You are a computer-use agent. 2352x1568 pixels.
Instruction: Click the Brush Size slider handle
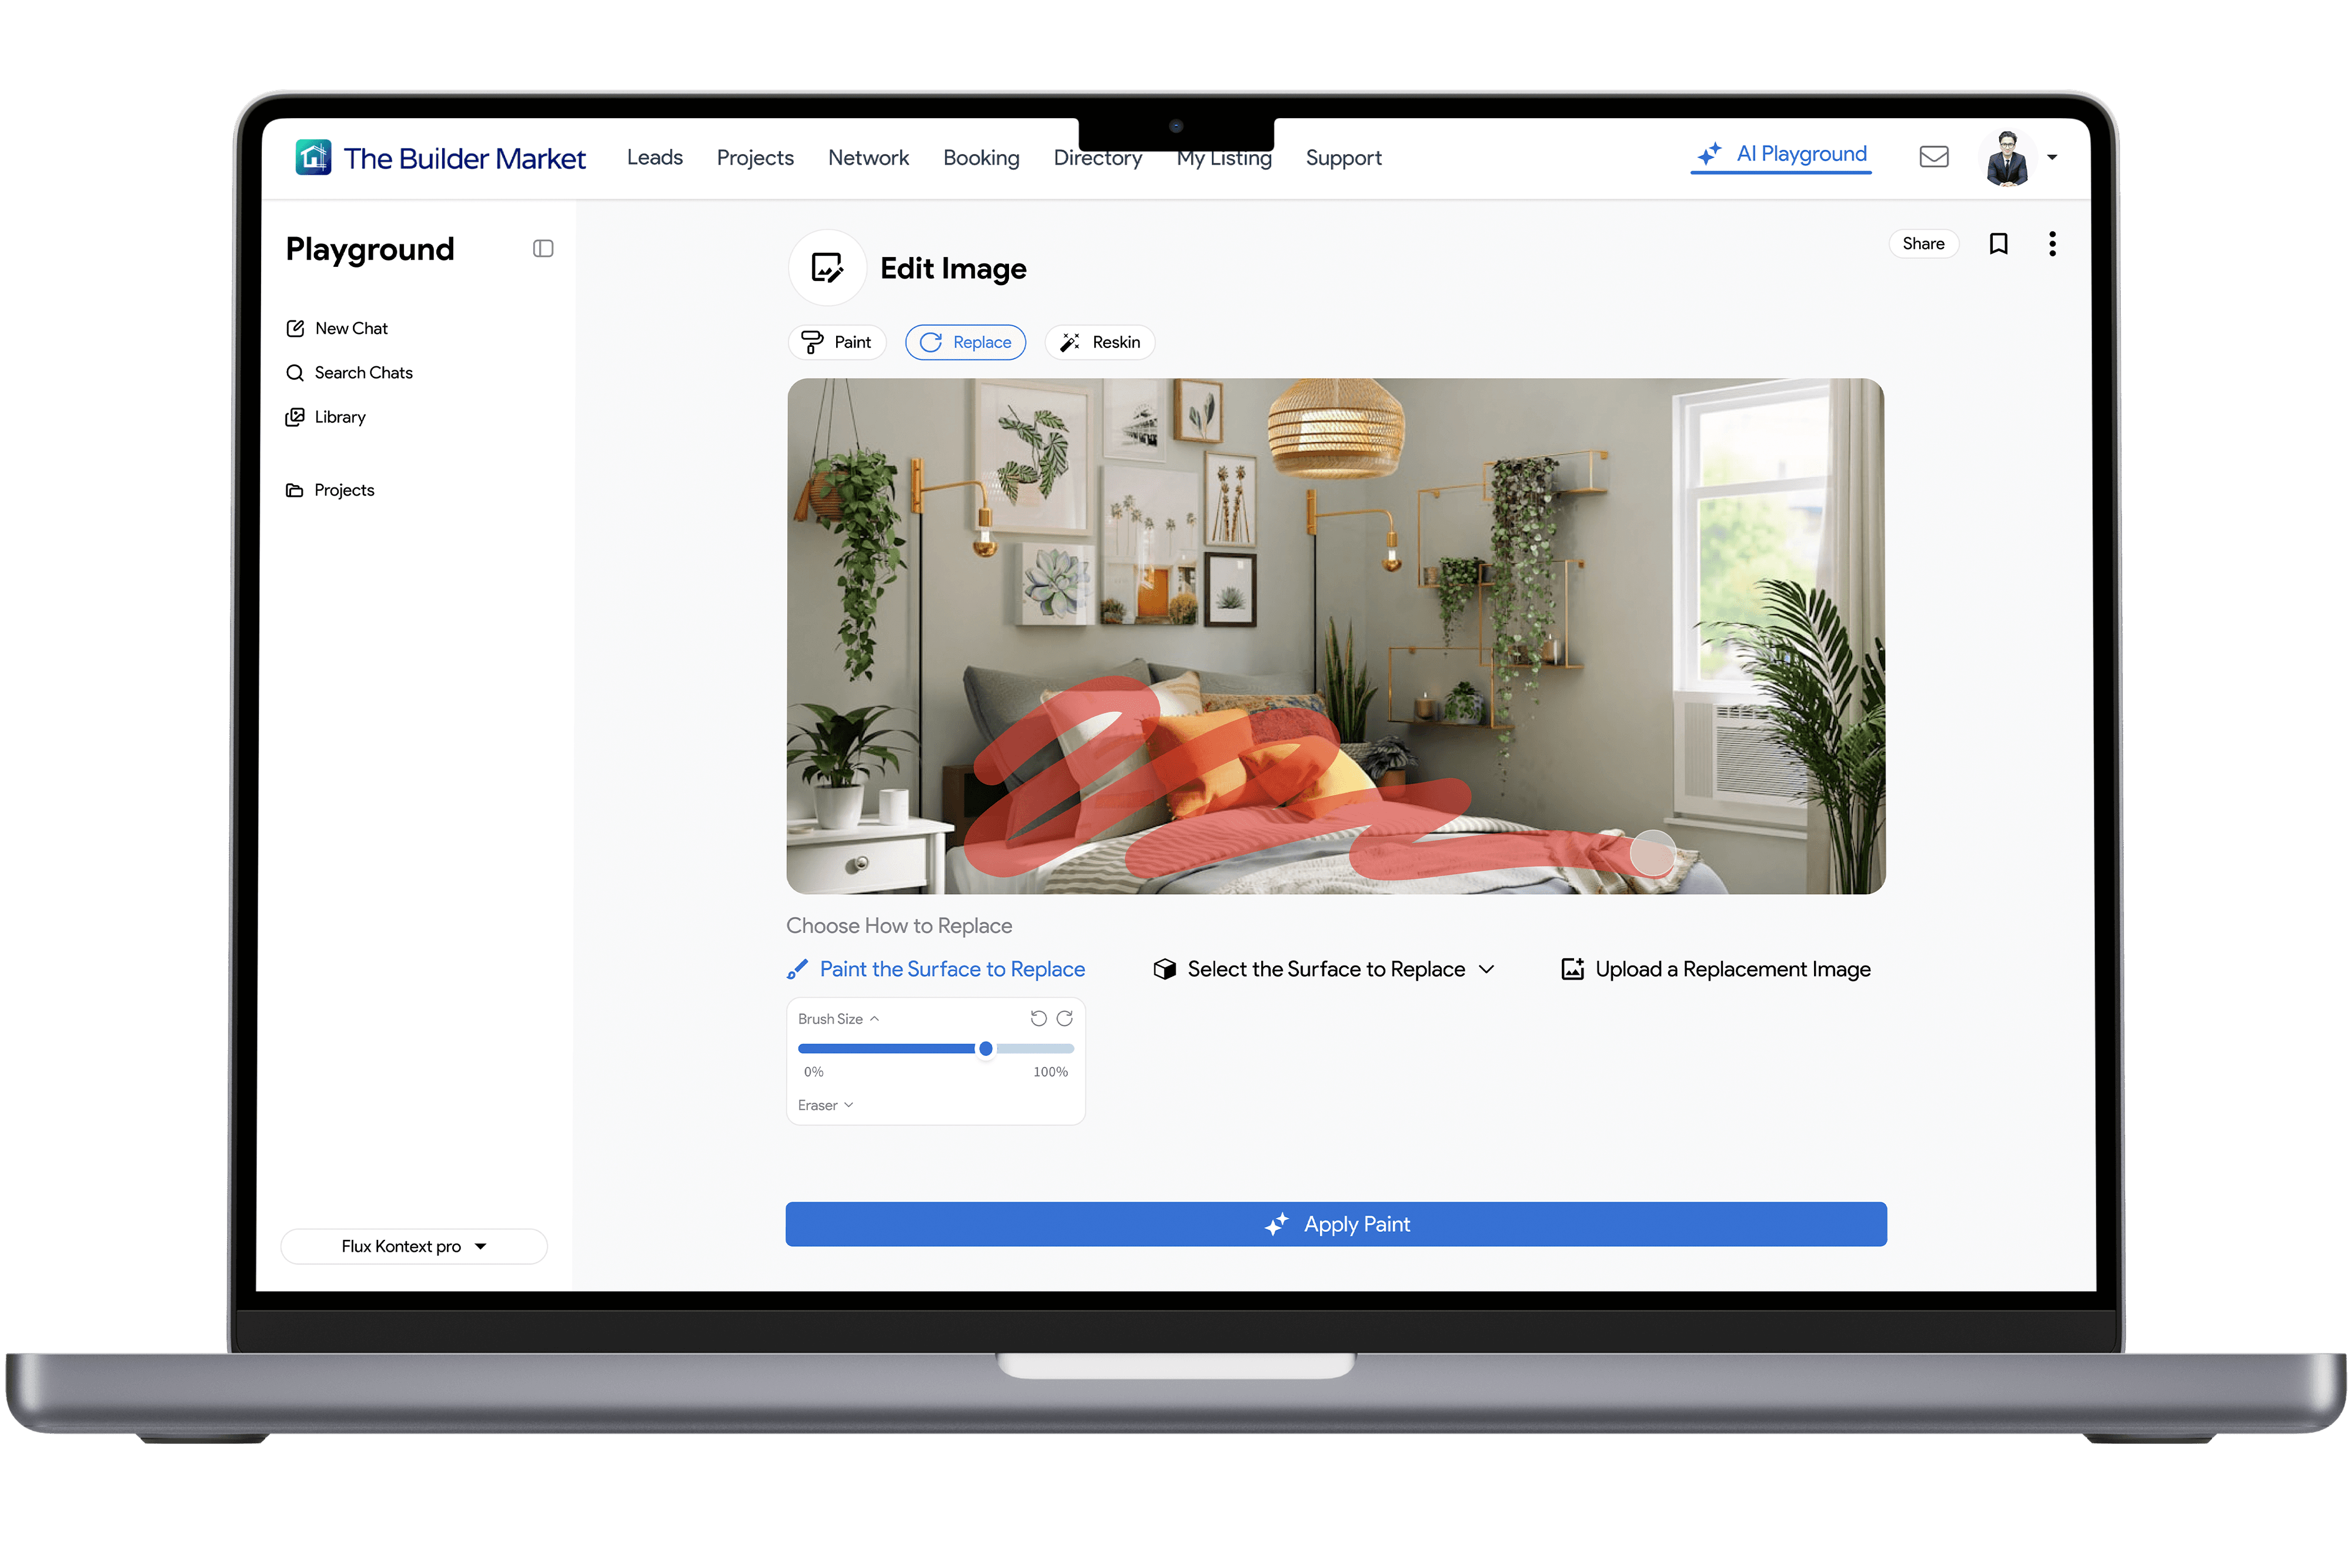coord(986,1048)
